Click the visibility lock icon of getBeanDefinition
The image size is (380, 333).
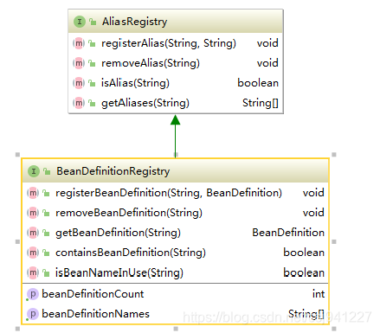pos(46,233)
